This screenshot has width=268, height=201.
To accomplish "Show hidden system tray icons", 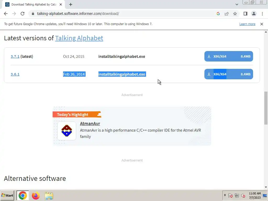I will point(225,195).
